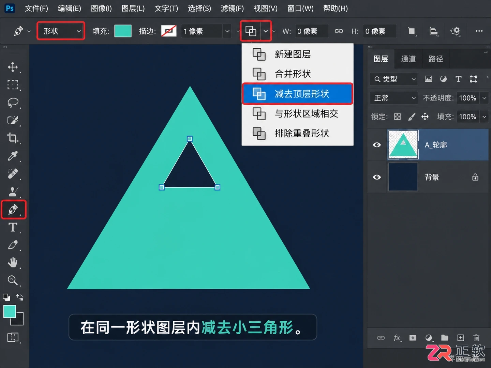Choose 减去顶层形状 from the menu
This screenshot has width=491, height=368.
[297, 94]
